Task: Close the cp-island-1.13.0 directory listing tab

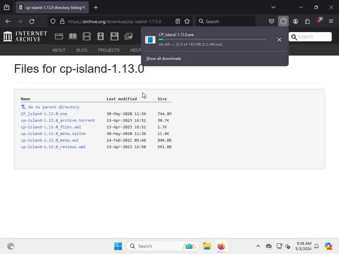Action: (83, 7)
